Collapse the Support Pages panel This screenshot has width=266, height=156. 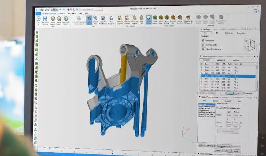201,56
